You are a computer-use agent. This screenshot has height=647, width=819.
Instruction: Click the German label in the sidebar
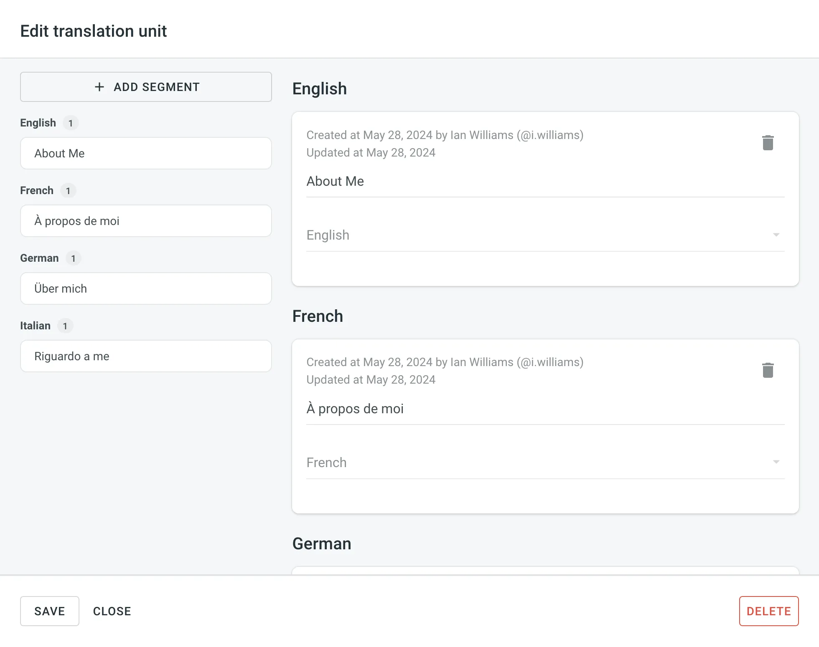(x=39, y=258)
